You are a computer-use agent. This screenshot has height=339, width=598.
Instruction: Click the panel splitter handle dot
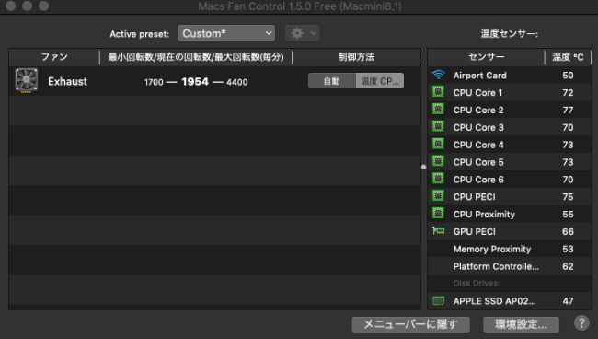pos(424,167)
